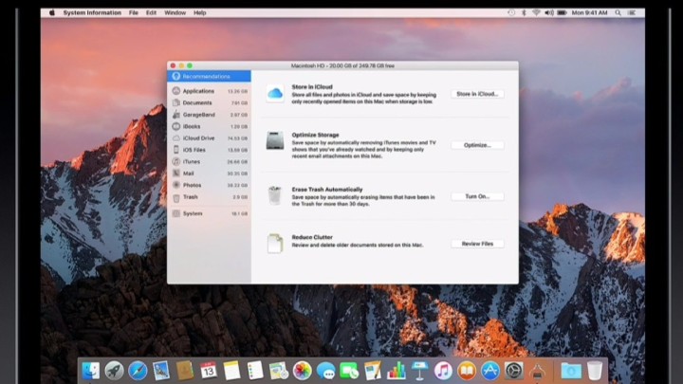
Task: Click the blue iCloud cloud icon
Action: (x=275, y=93)
